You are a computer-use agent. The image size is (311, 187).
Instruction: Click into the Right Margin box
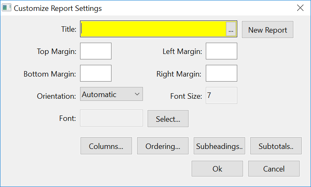tap(221, 73)
